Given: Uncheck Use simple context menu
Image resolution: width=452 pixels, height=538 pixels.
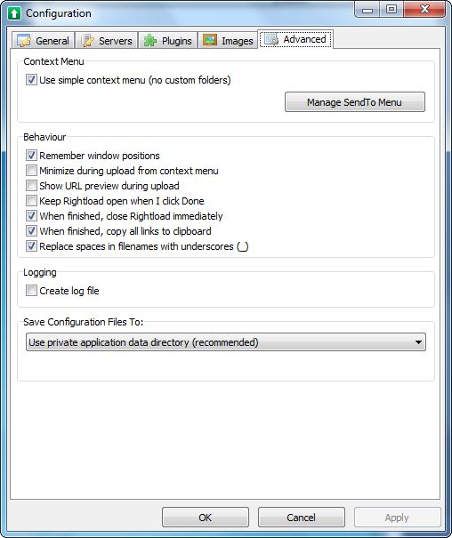Looking at the screenshot, I should 31,80.
